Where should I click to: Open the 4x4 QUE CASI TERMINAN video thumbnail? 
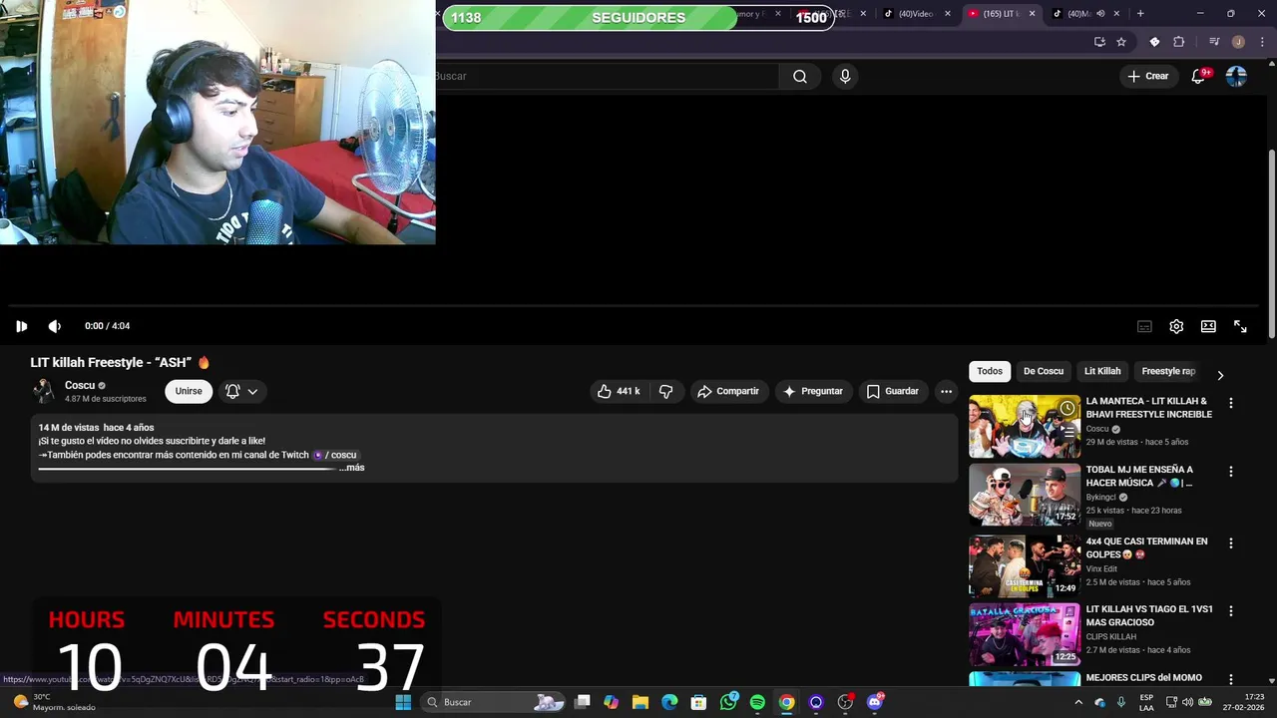1025,565
